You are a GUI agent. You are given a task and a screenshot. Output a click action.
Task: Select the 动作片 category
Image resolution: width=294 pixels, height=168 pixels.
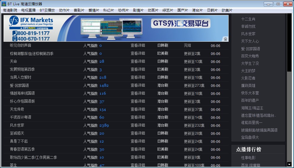[64, 10]
